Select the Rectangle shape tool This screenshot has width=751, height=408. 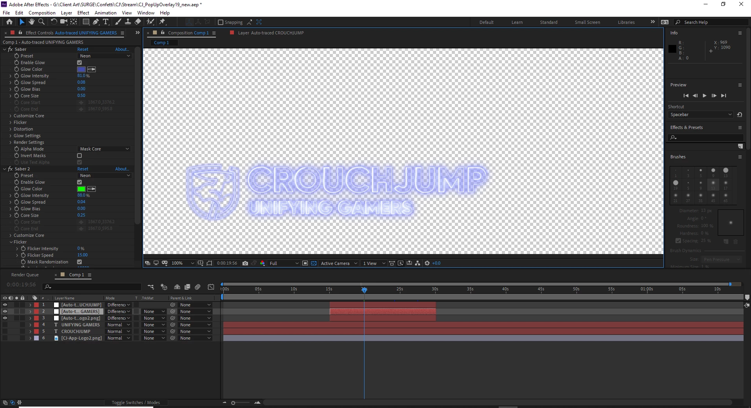pyautogui.click(x=86, y=22)
